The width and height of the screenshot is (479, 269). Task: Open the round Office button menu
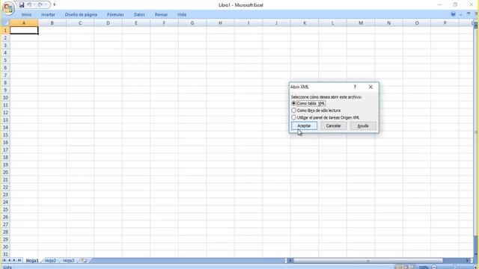pyautogui.click(x=8, y=8)
